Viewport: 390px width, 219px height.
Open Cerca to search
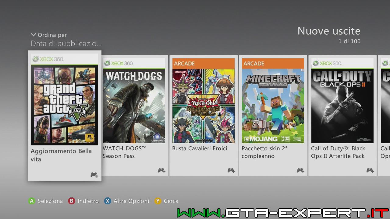171,201
